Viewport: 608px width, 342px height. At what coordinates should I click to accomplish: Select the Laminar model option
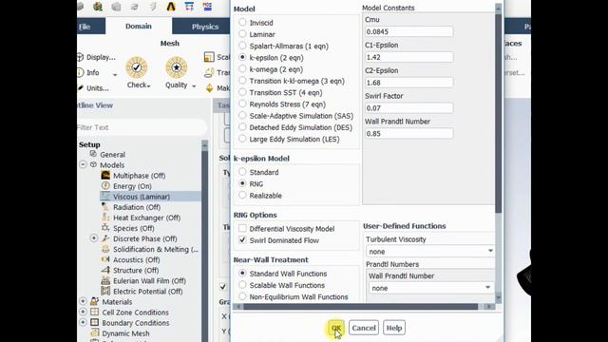242,34
